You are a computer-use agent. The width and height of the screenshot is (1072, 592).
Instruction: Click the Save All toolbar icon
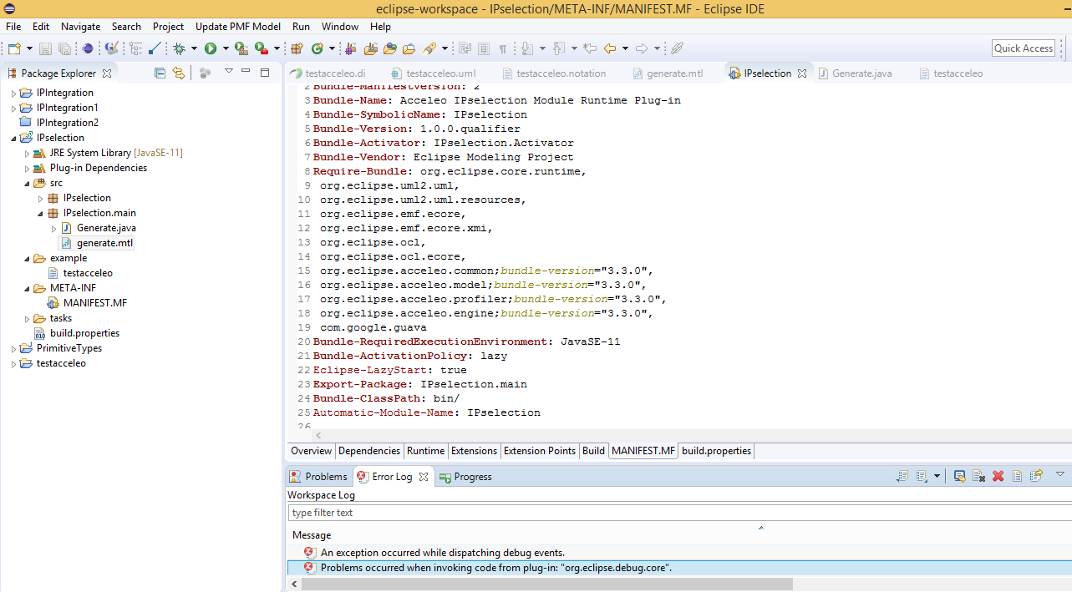(x=64, y=48)
